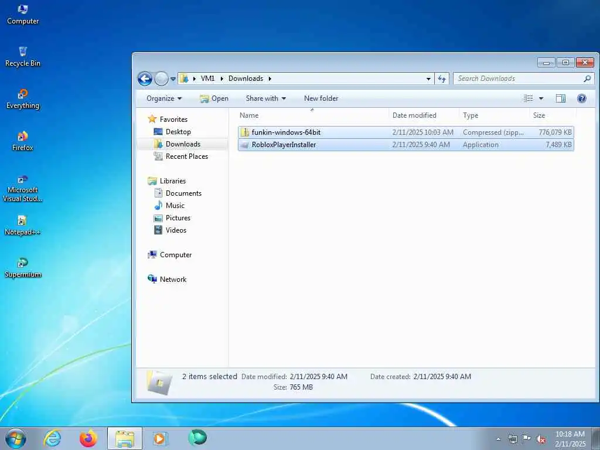Select the Recycle Bin desktop icon
600x450 pixels.
click(23, 57)
